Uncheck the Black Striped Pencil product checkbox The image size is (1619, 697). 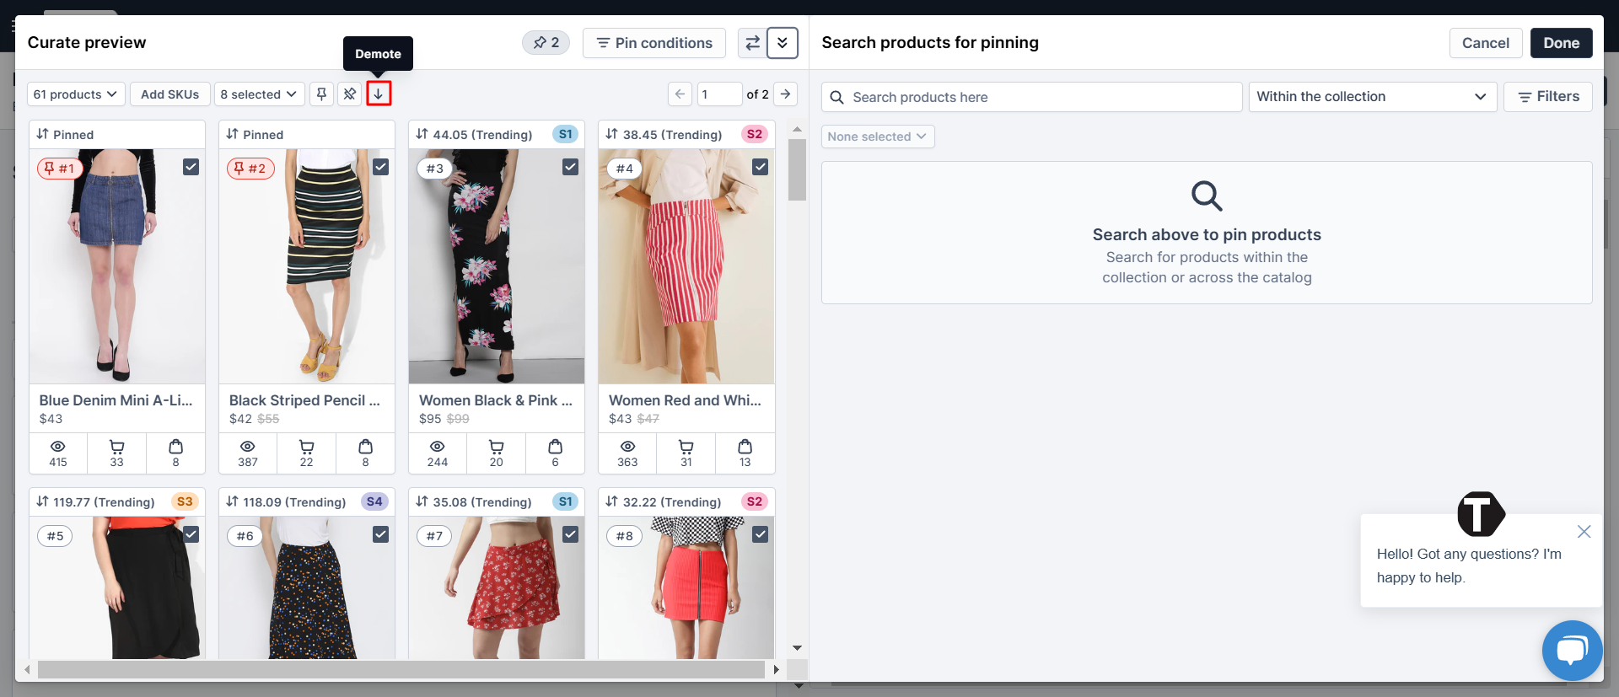381,167
